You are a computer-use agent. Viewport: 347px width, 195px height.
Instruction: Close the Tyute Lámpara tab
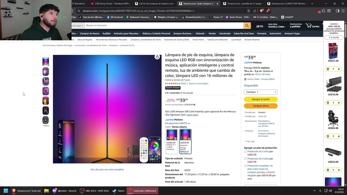click(217, 4)
